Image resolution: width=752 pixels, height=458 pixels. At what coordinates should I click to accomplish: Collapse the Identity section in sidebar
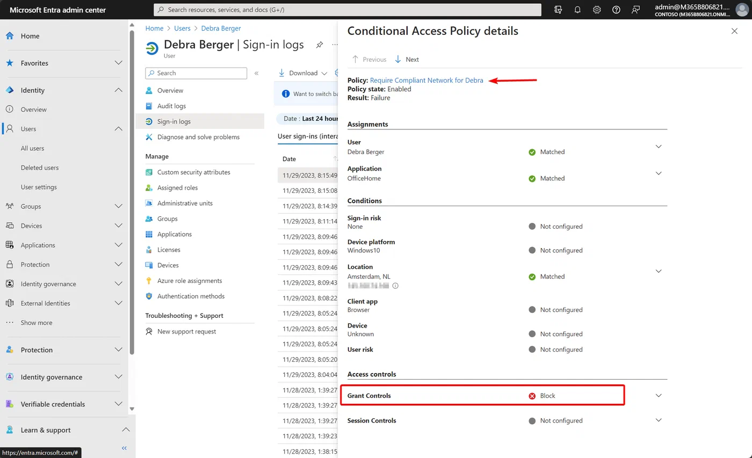tap(118, 90)
